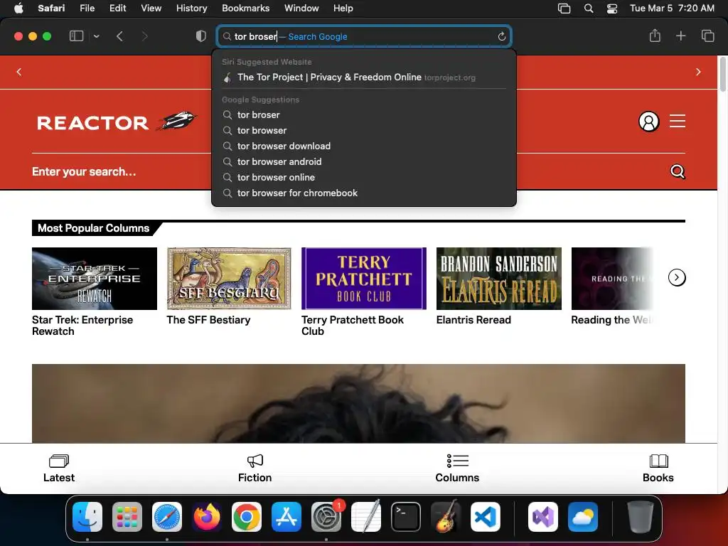Screen dimensions: 728x546
Task: Open the sidebar tab group dropdown arrow
Action: point(97,36)
